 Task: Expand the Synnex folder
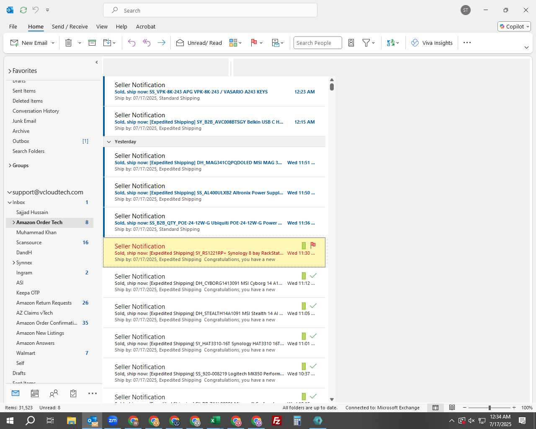click(13, 263)
